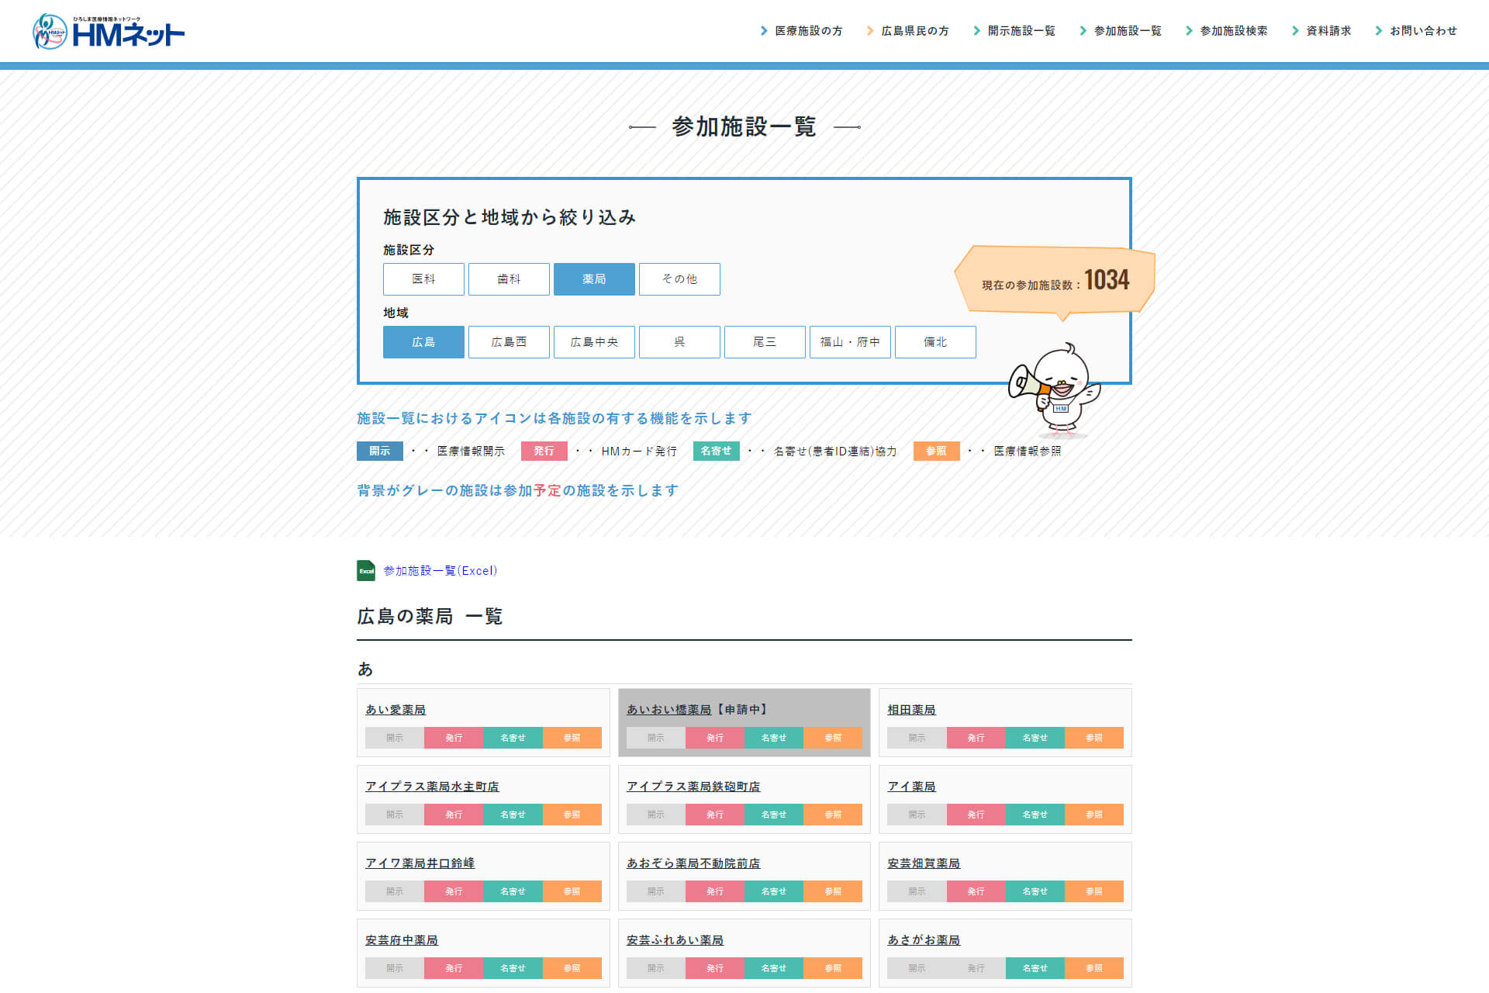The image size is (1489, 993).
Task: Select the 広島西 region filter
Action: (506, 341)
